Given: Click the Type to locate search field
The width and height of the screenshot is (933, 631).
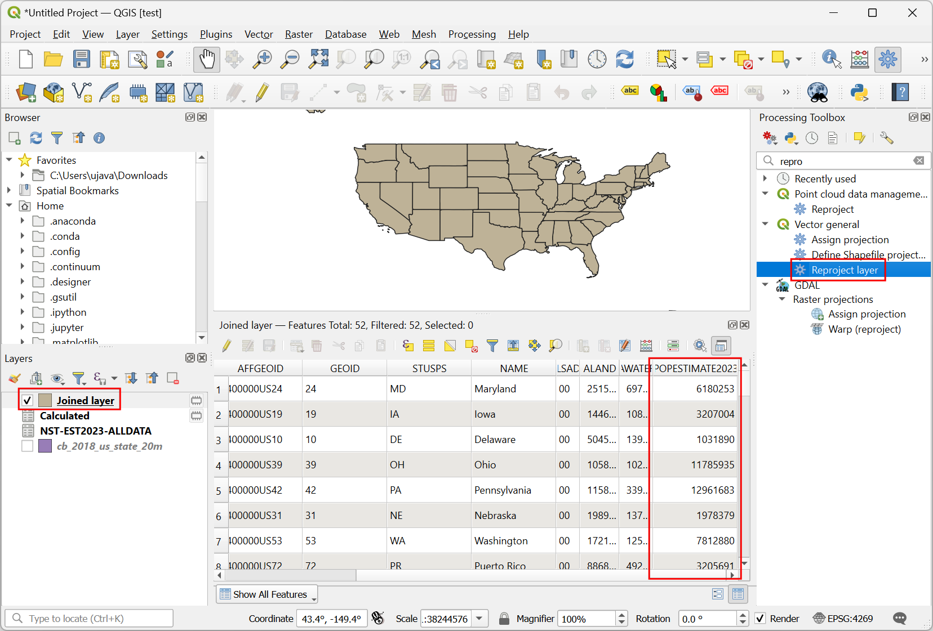Looking at the screenshot, I should 90,619.
